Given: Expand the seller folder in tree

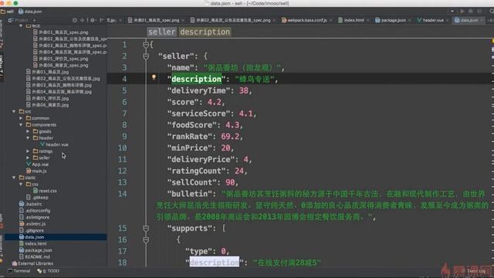Looking at the screenshot, I should (x=28, y=158).
